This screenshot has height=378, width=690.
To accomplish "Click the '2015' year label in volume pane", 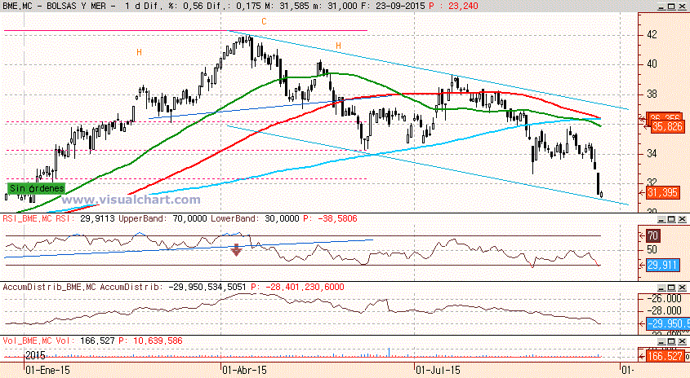I will click(x=35, y=355).
